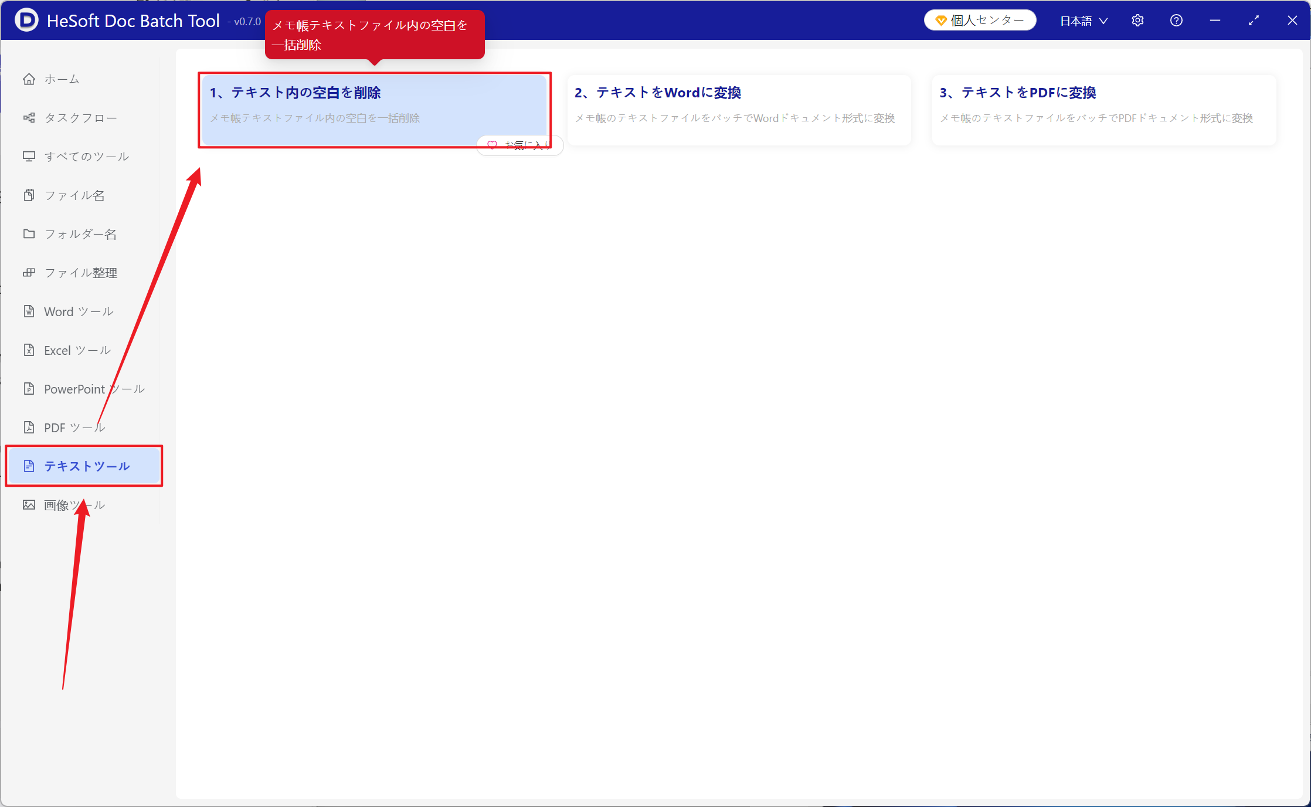This screenshot has width=1311, height=807.
Task: Maximize window with the expand arrows icon
Action: coord(1254,21)
